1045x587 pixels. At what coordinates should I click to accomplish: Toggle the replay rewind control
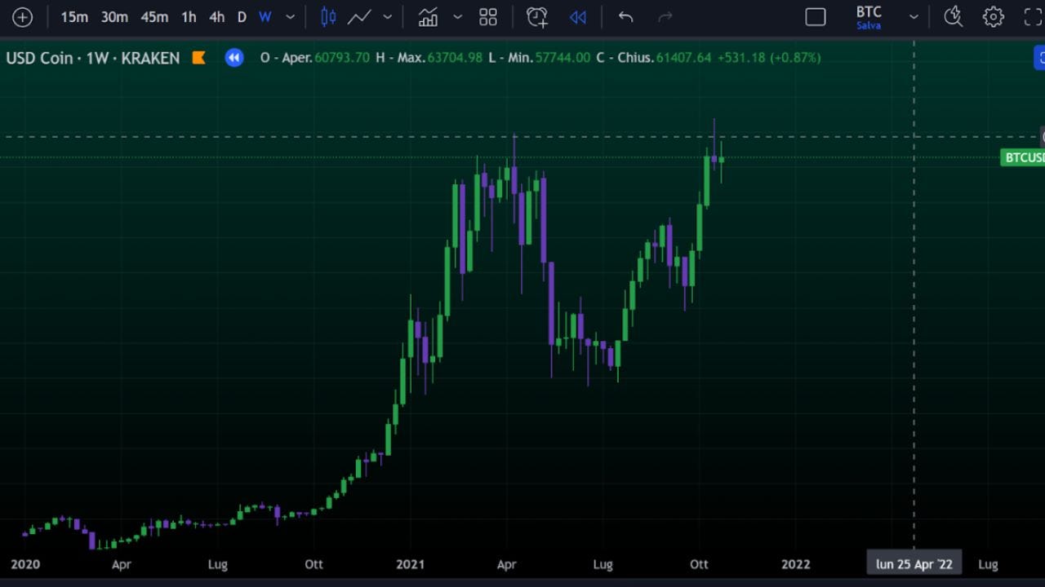click(579, 16)
